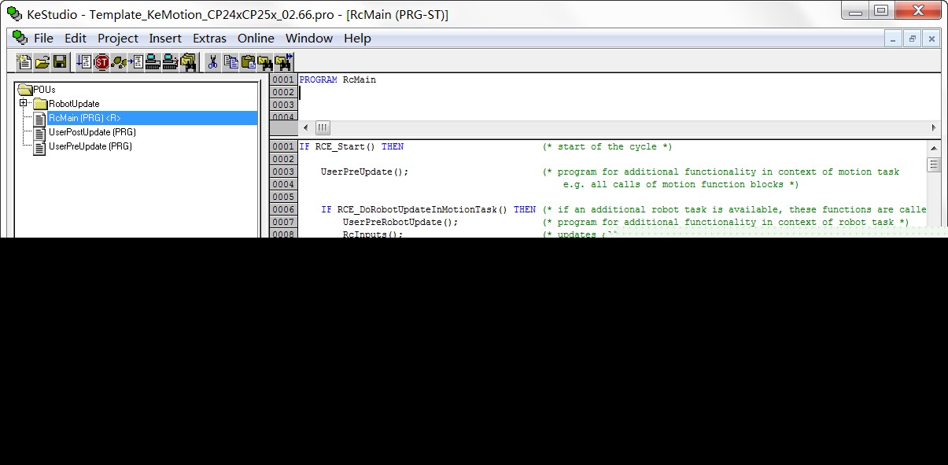Screen dimensions: 948x465
Task: Click the UserPreUpdate(); code line
Action: click(364, 172)
